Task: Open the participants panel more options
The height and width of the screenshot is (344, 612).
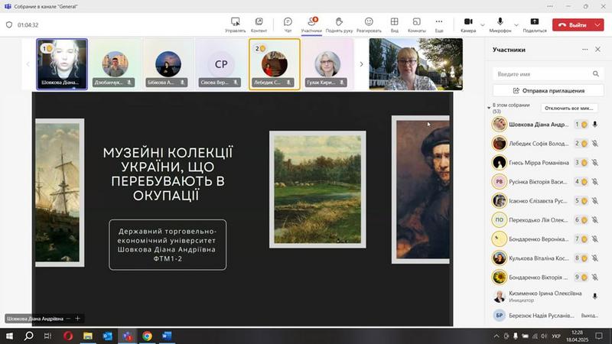Action: coord(584,50)
